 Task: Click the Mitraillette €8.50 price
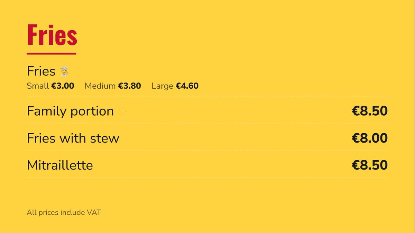(370, 165)
